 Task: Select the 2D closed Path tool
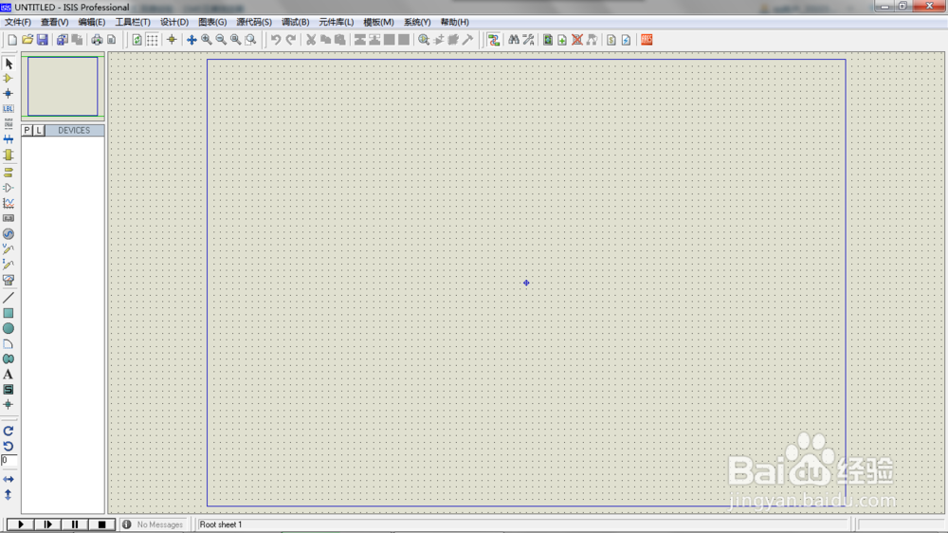click(9, 359)
